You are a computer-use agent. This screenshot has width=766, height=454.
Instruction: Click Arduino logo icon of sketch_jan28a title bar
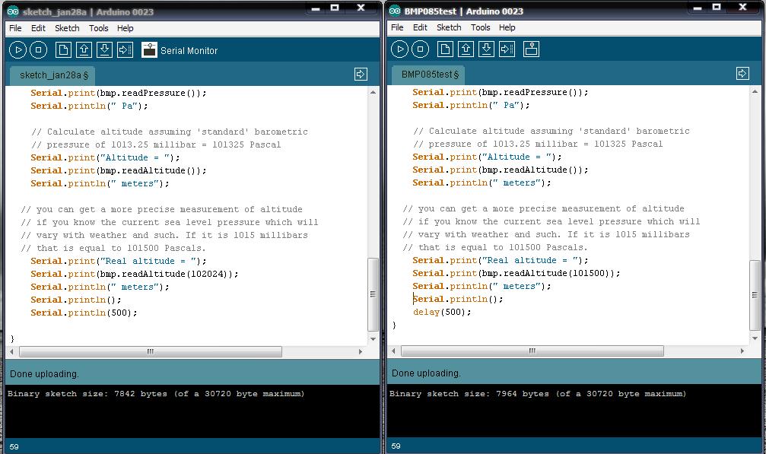click(13, 11)
